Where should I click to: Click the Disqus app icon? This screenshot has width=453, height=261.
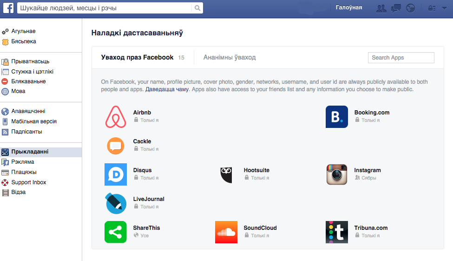(116, 174)
